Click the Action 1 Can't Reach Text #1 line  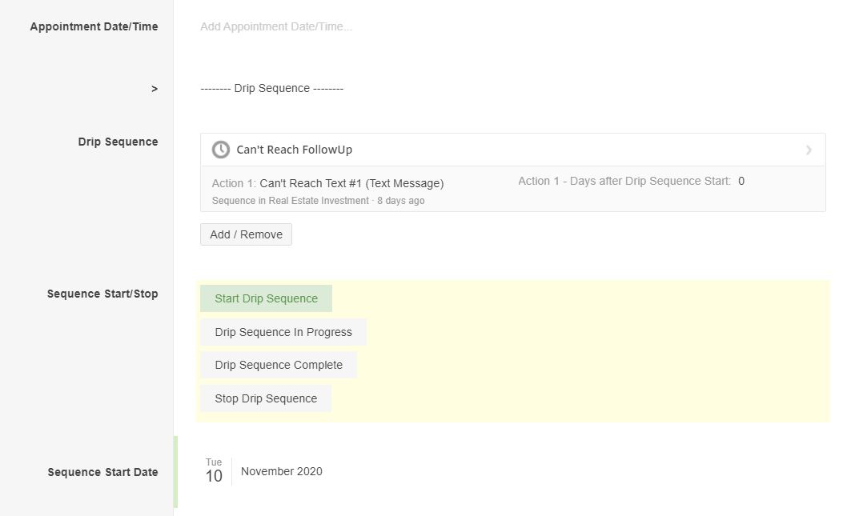pyautogui.click(x=327, y=183)
